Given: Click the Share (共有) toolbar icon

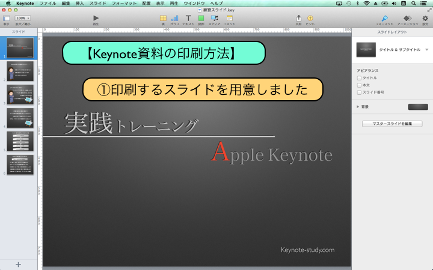Looking at the screenshot, I should click(298, 18).
